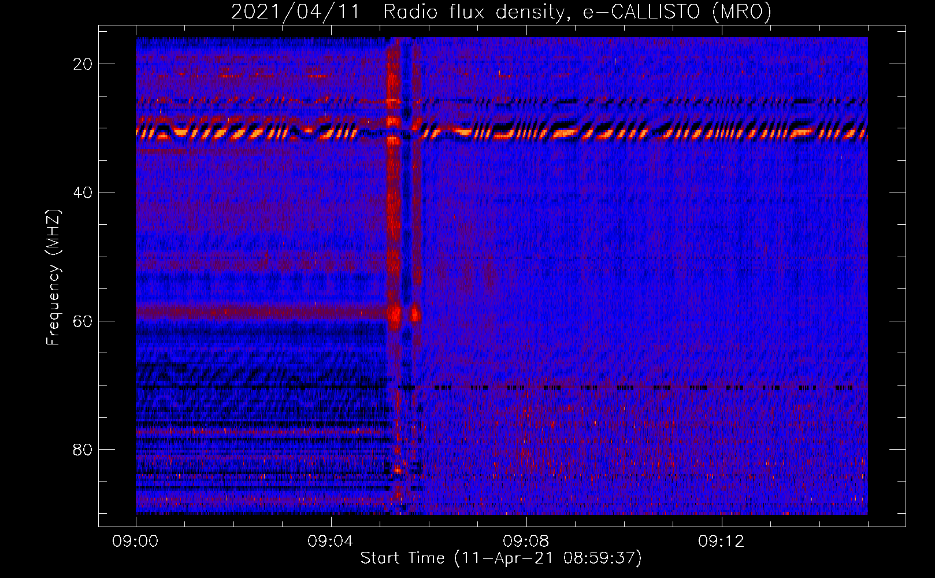Click the '09:04' time tick label
This screenshot has height=578, width=935.
point(331,542)
